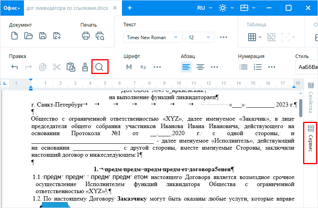
Task: Toggle subscript formatting
Action: 143,67
